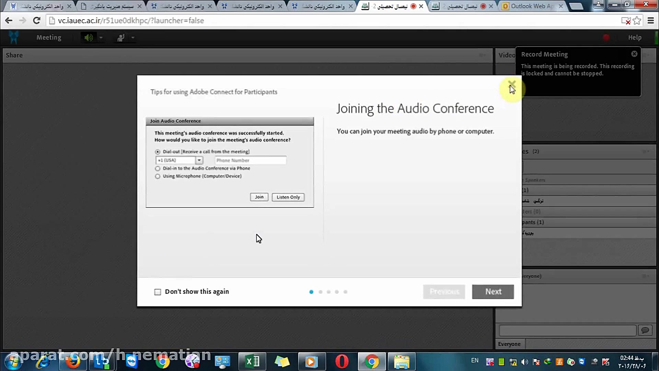Switch to the Outlook Web App tab
659x371 pixels.
click(x=531, y=6)
